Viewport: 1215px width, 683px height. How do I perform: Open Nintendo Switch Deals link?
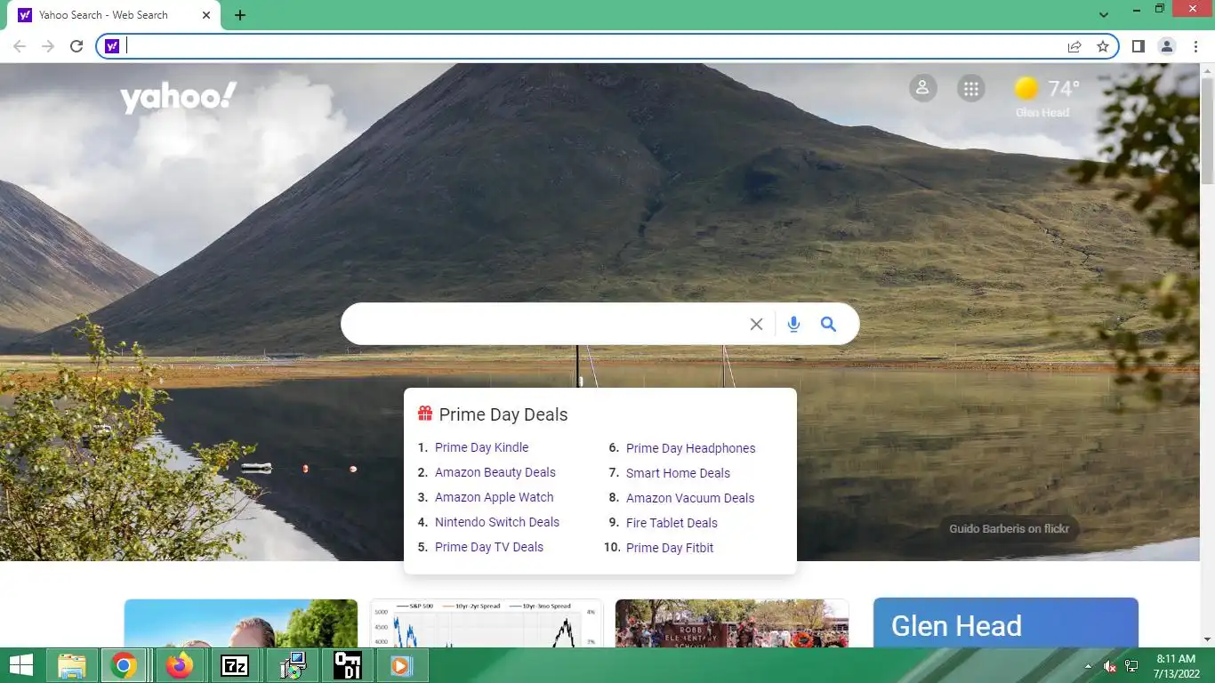(x=496, y=522)
